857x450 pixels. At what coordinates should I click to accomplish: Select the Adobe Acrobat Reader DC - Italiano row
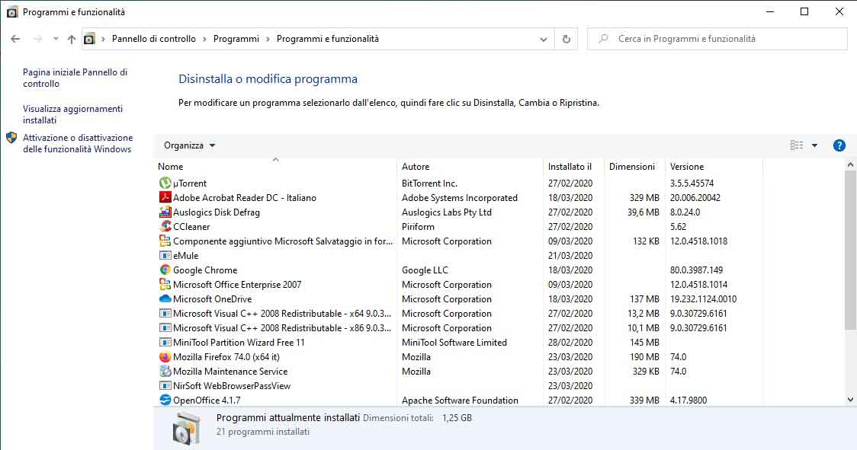(x=459, y=198)
